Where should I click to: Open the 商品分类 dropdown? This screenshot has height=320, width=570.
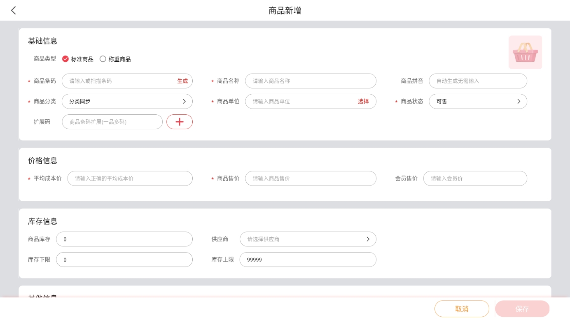(127, 102)
